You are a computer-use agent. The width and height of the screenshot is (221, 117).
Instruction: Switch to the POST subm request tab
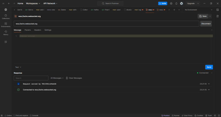(x=117, y=10)
